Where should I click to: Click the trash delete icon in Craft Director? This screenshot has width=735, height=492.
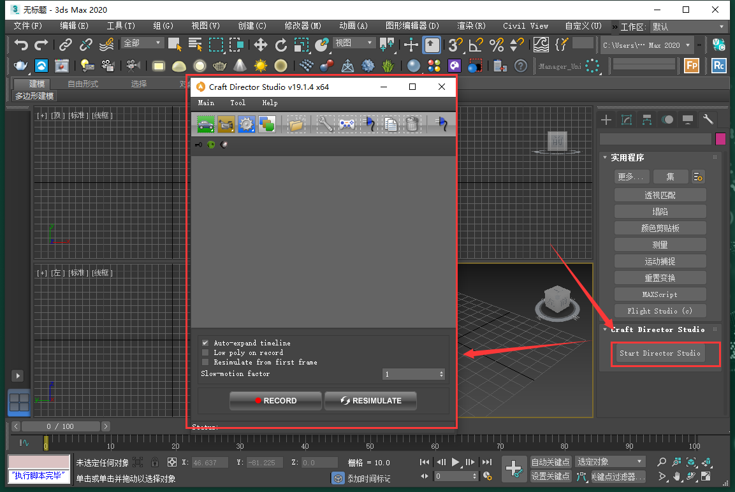(x=412, y=124)
